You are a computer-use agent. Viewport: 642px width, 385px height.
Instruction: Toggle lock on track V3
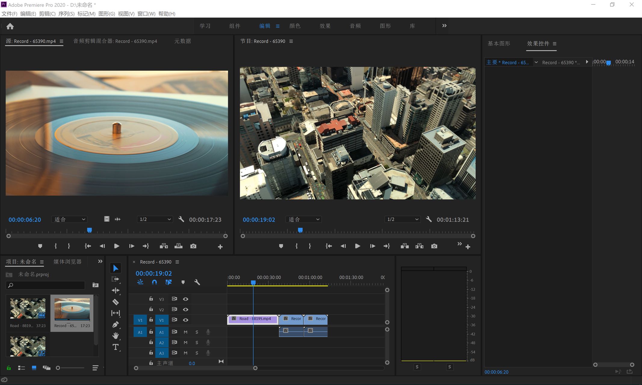[151, 299]
